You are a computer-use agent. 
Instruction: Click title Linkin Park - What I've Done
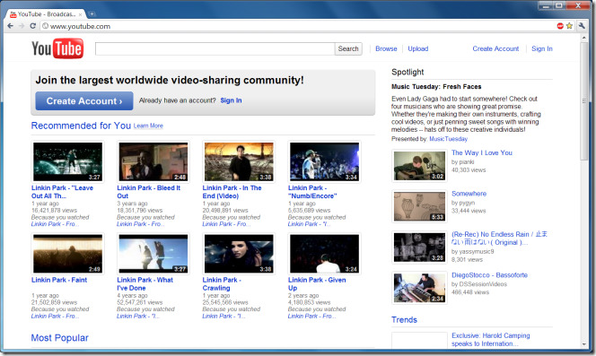pos(145,283)
